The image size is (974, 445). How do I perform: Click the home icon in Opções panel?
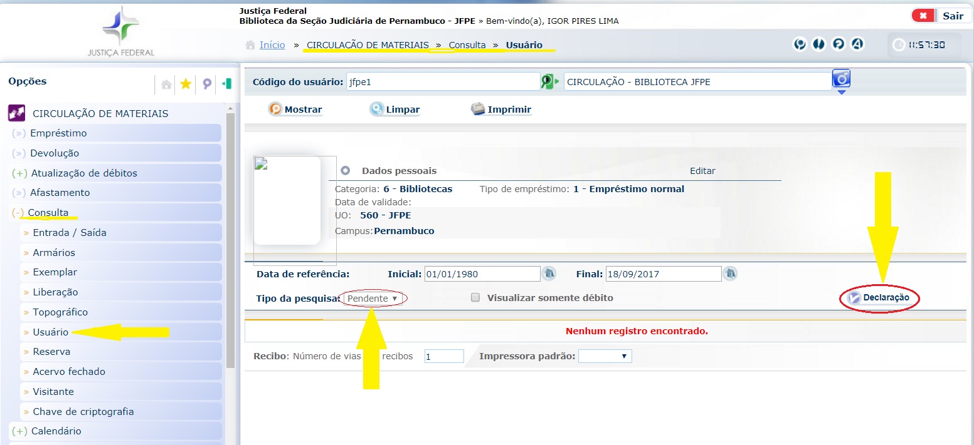[166, 84]
